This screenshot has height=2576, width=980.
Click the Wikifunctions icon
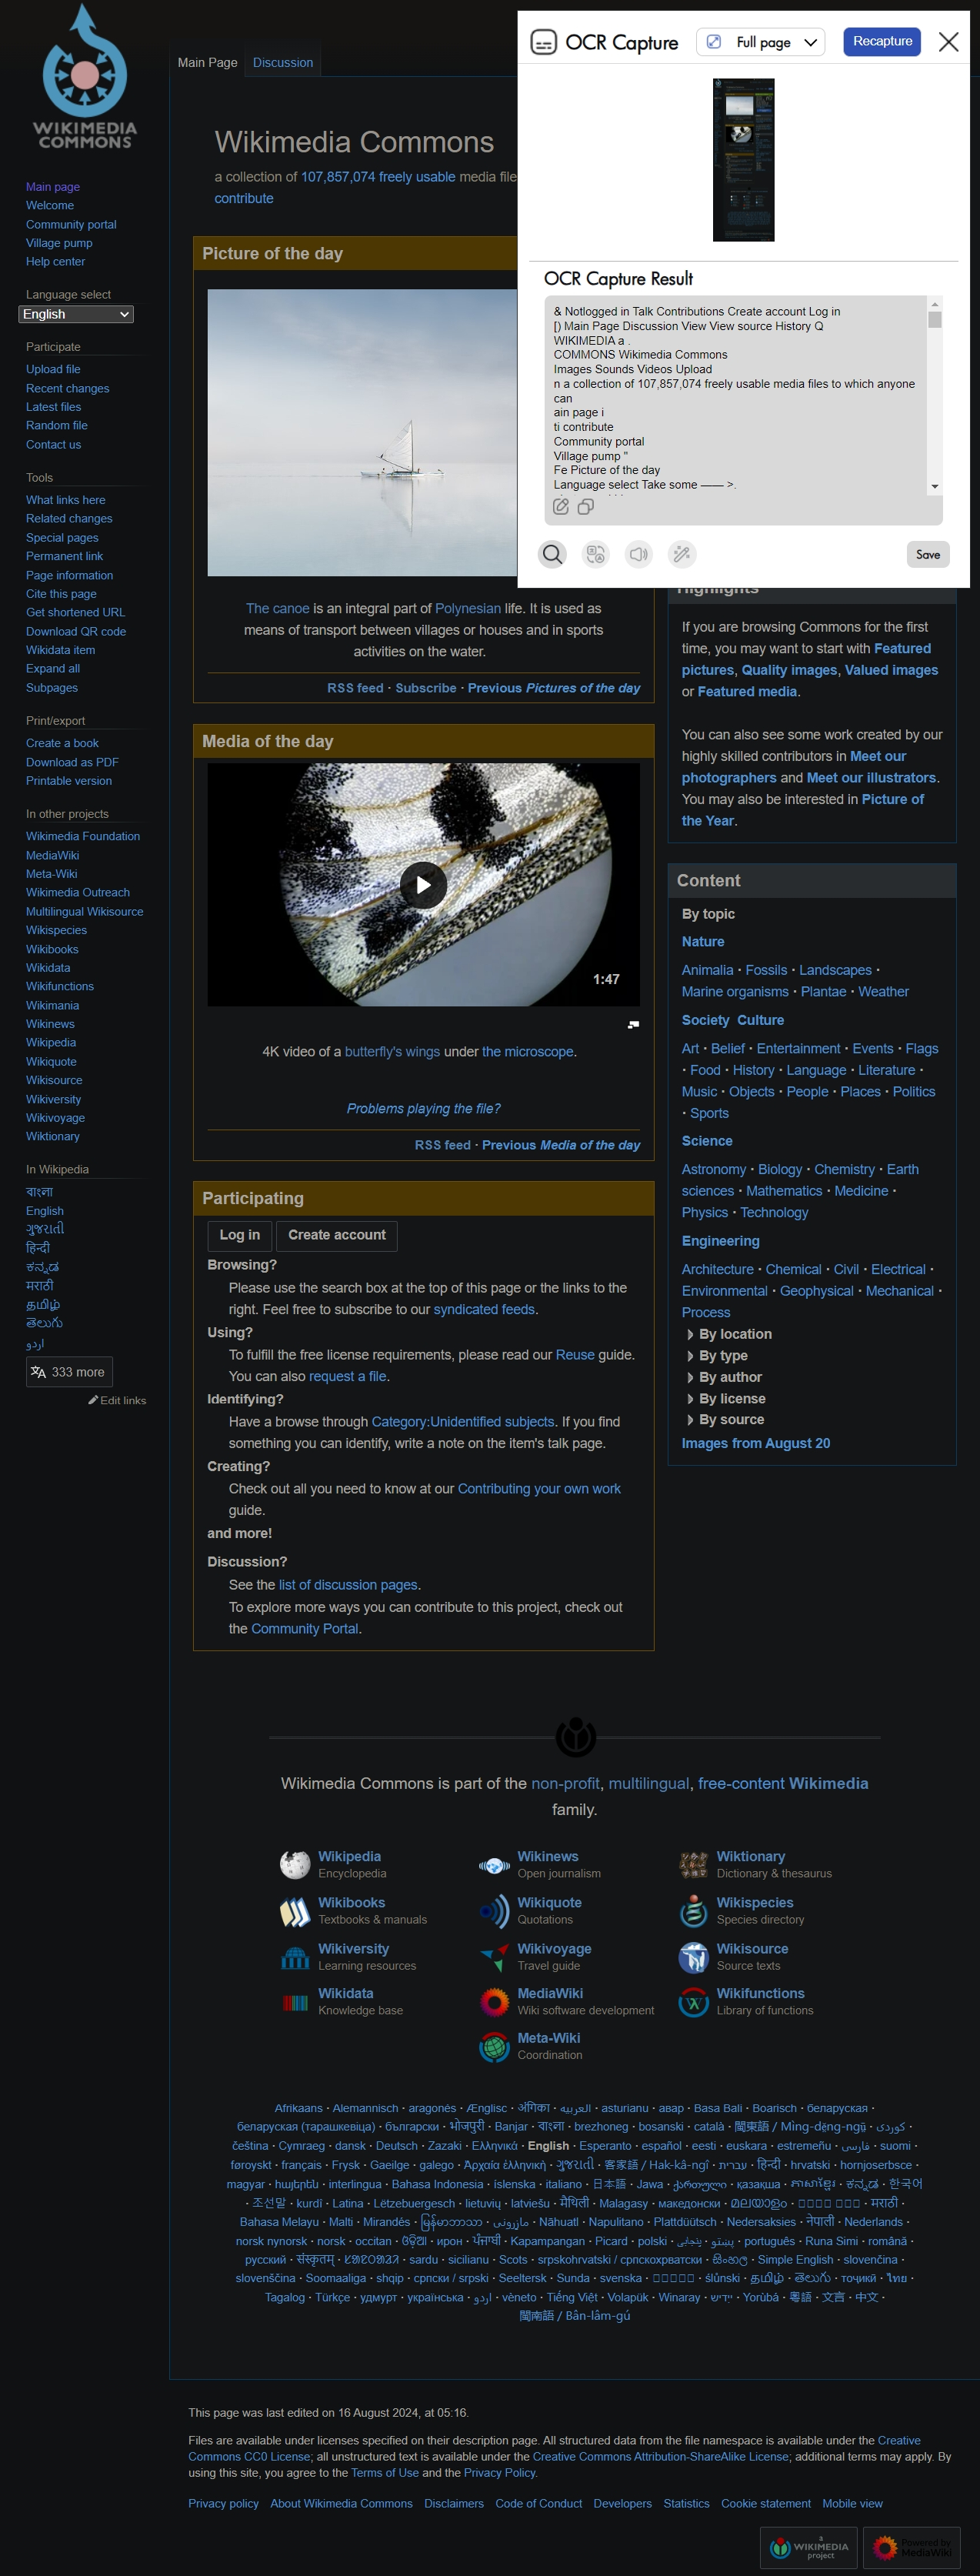(x=694, y=2002)
